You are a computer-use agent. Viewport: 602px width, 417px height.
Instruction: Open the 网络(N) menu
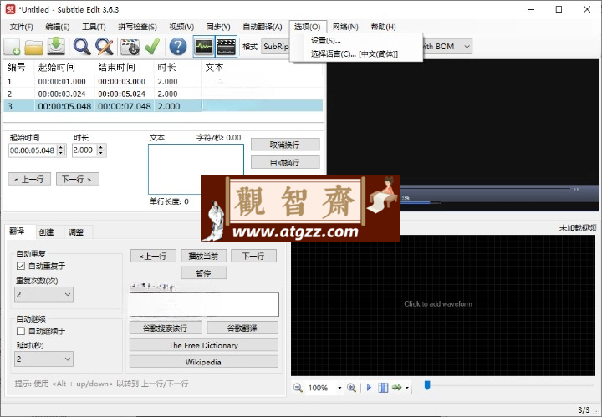pos(345,27)
